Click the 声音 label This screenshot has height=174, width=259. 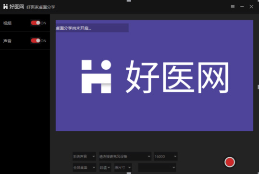coord(7,41)
